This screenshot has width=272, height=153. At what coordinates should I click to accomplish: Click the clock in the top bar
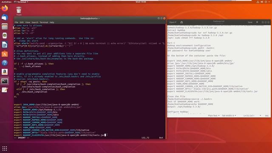[141, 2]
